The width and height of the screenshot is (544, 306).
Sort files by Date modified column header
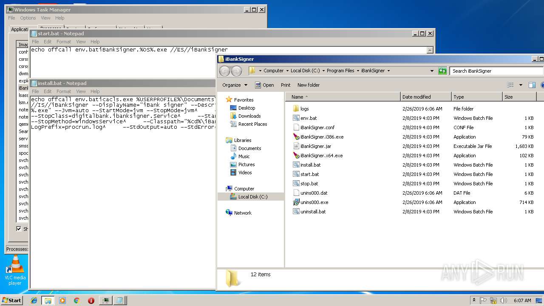coord(425,97)
